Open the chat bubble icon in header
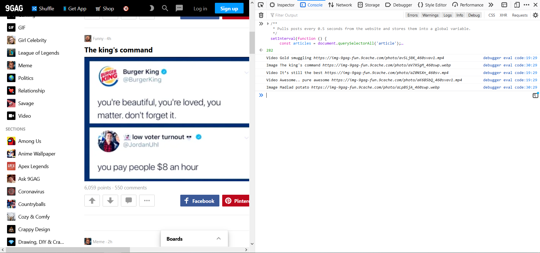This screenshot has height=253, width=540. click(x=179, y=8)
